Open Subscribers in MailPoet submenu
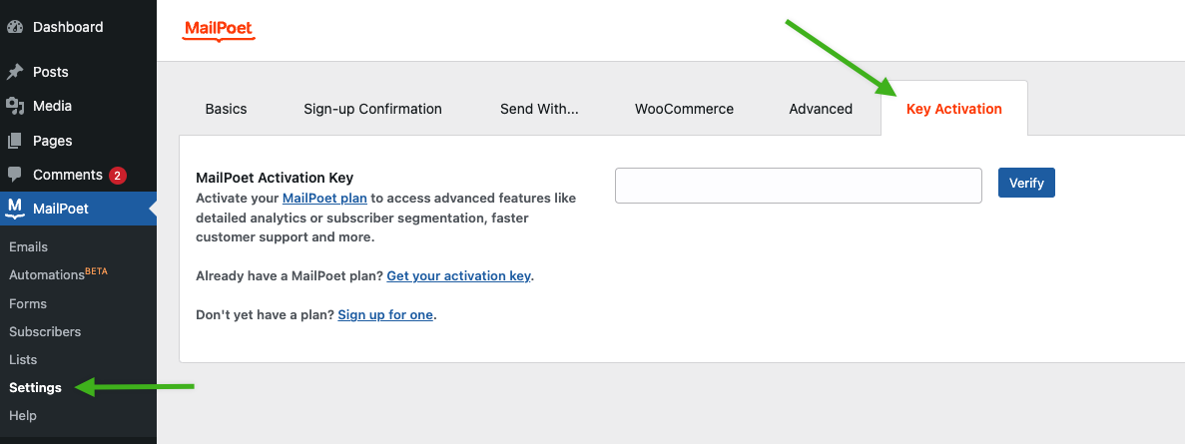 click(45, 331)
